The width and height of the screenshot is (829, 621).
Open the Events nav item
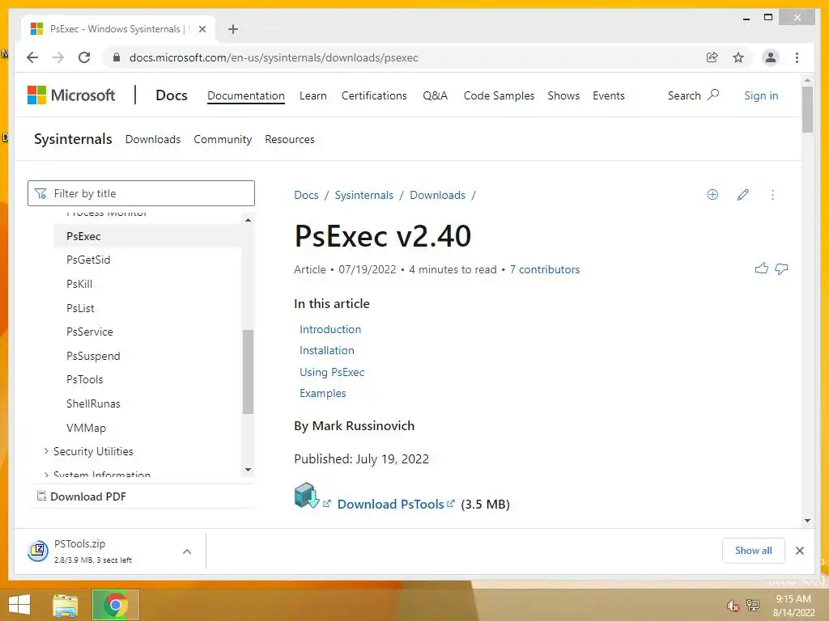[609, 95]
